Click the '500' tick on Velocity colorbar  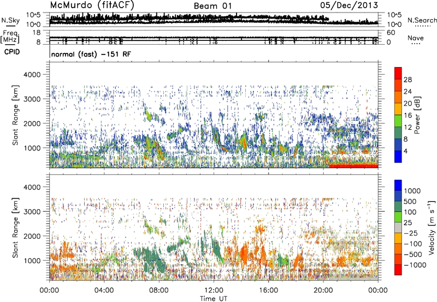coord(411,201)
